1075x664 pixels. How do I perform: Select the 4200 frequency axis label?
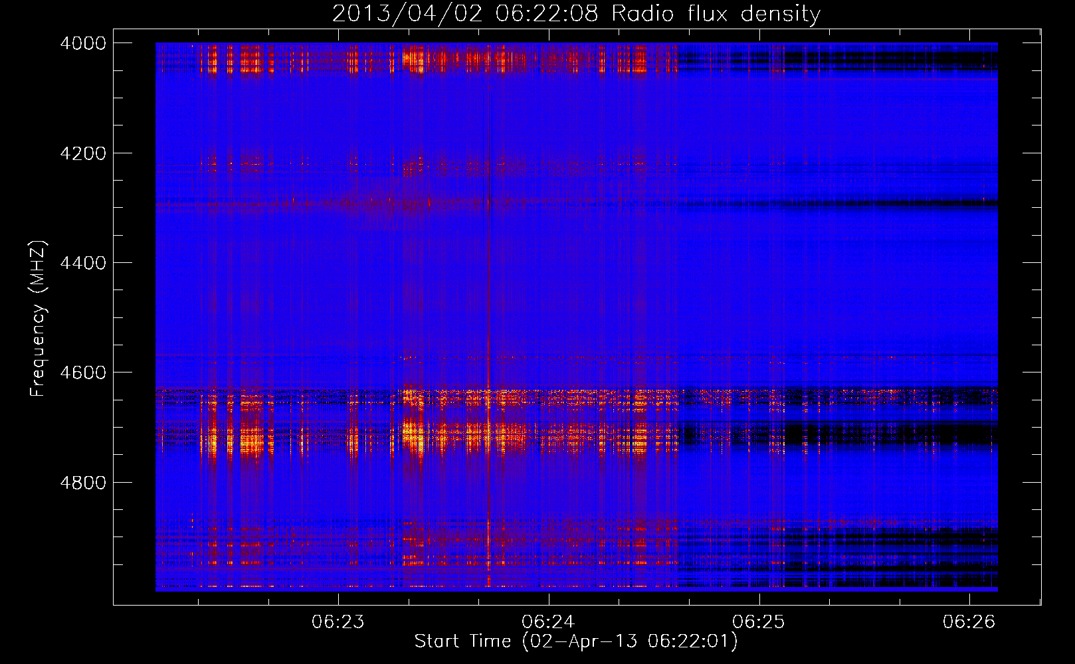tap(83, 153)
